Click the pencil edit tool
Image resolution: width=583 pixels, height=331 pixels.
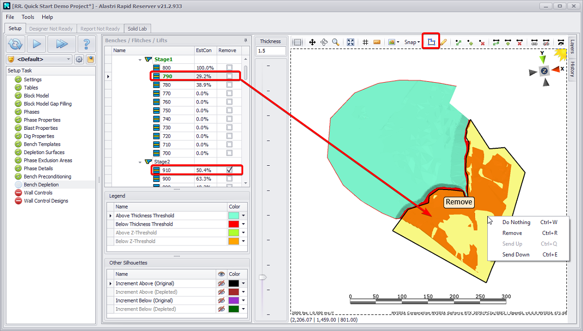pyautogui.click(x=443, y=42)
